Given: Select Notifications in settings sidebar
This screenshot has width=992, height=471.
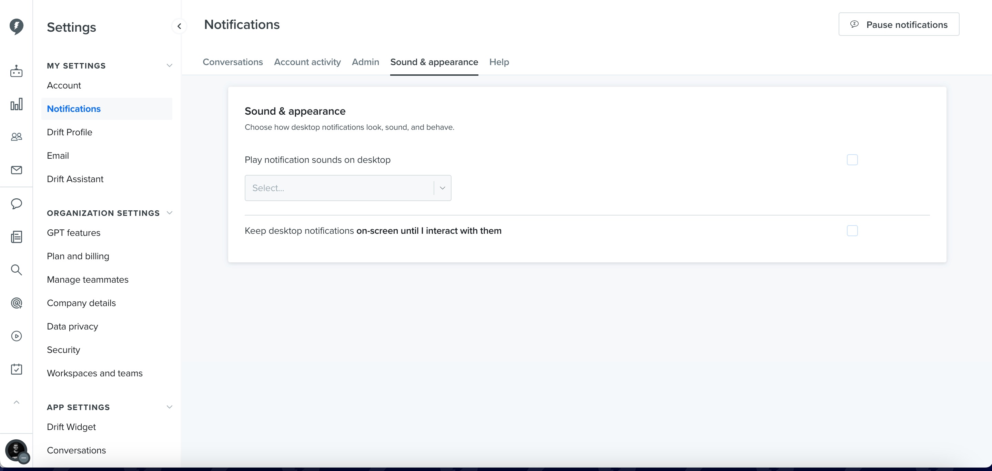Looking at the screenshot, I should click(107, 109).
